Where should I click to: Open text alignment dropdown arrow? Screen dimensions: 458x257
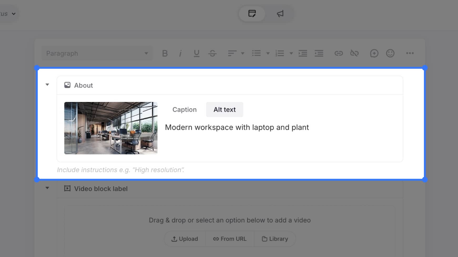(x=243, y=53)
